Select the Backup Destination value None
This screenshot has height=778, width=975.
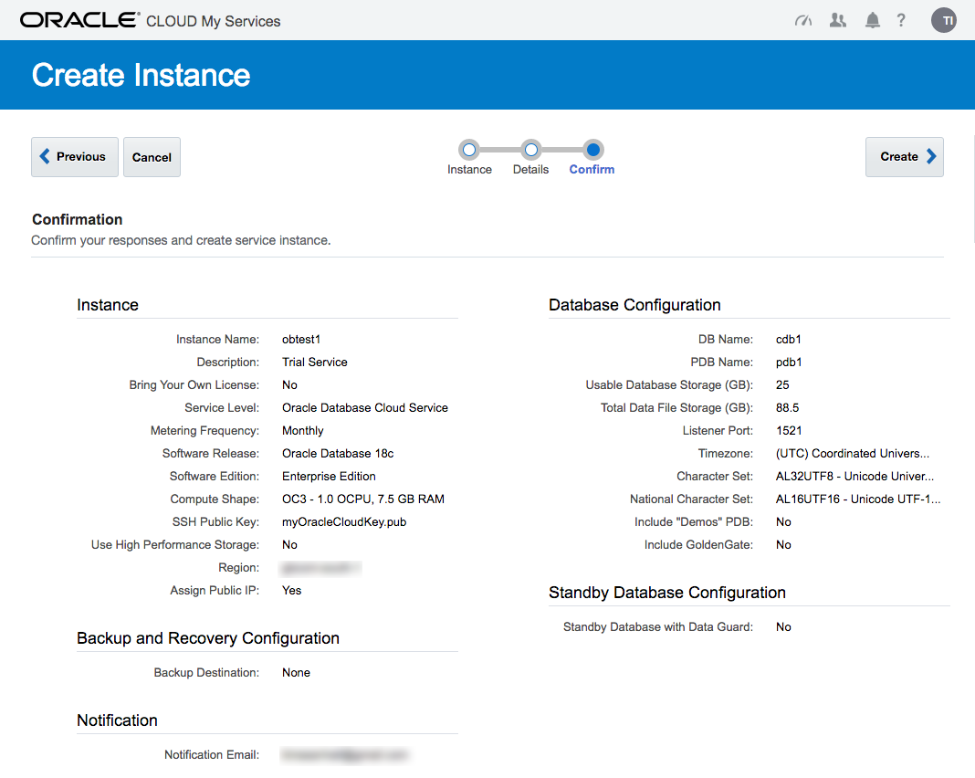click(x=296, y=673)
